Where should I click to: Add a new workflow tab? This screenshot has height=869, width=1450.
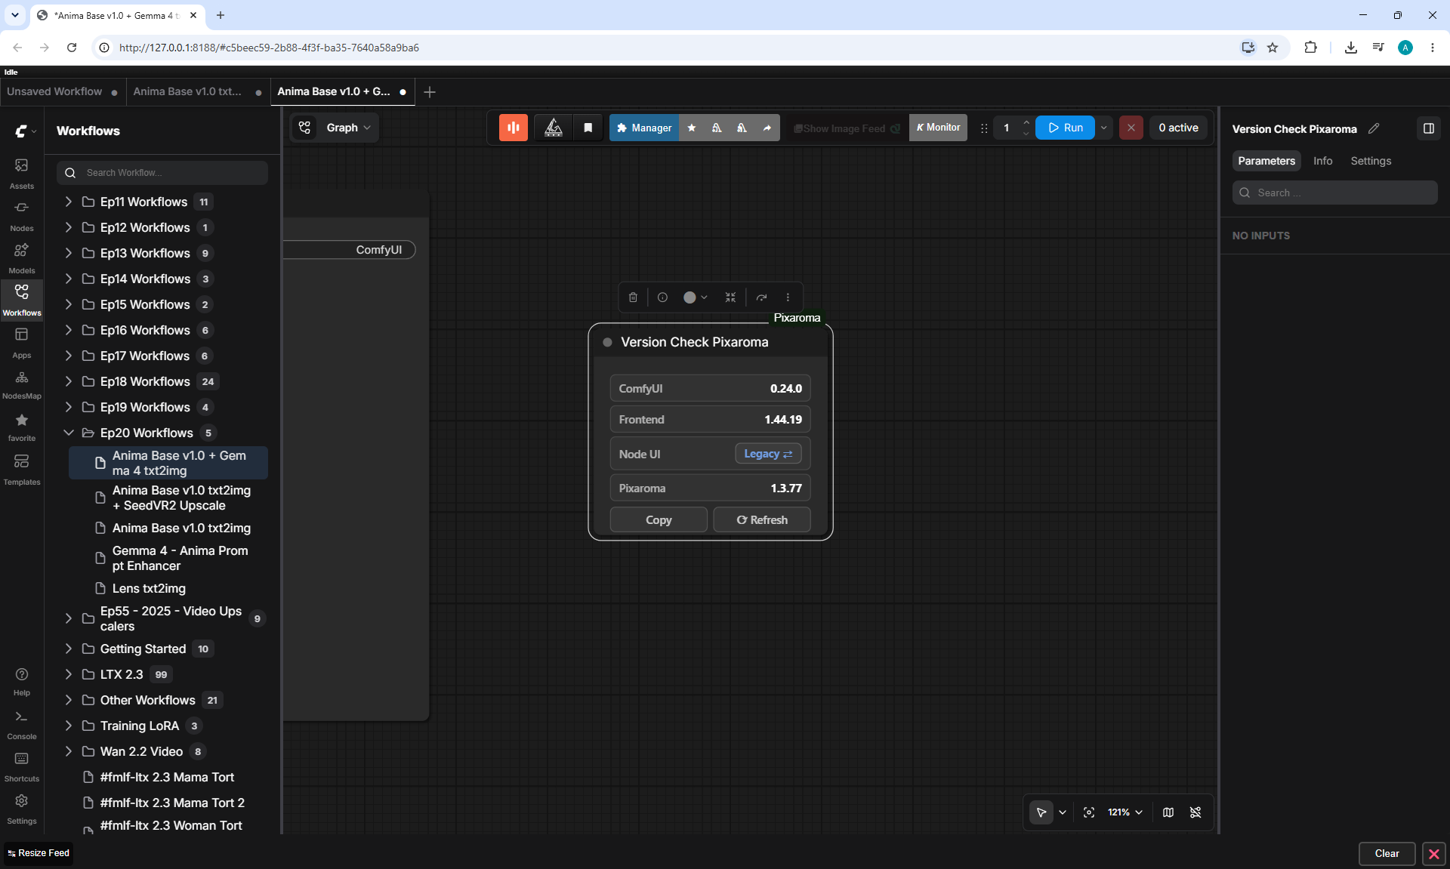click(x=430, y=92)
